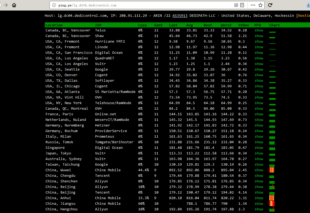The height and width of the screenshot is (213, 310).
Task: Show MTR for New York Telehouse row
Action: coord(259,103)
